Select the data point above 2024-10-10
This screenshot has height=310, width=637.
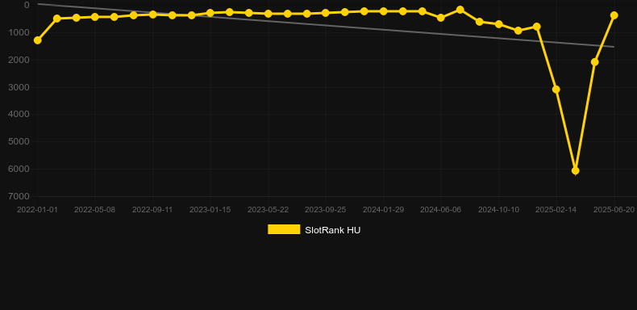tap(499, 24)
